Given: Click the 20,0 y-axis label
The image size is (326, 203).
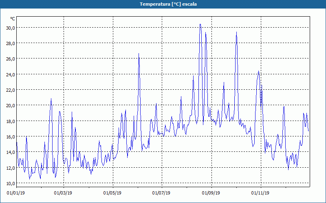Looking at the screenshot, I should coord(11,106).
